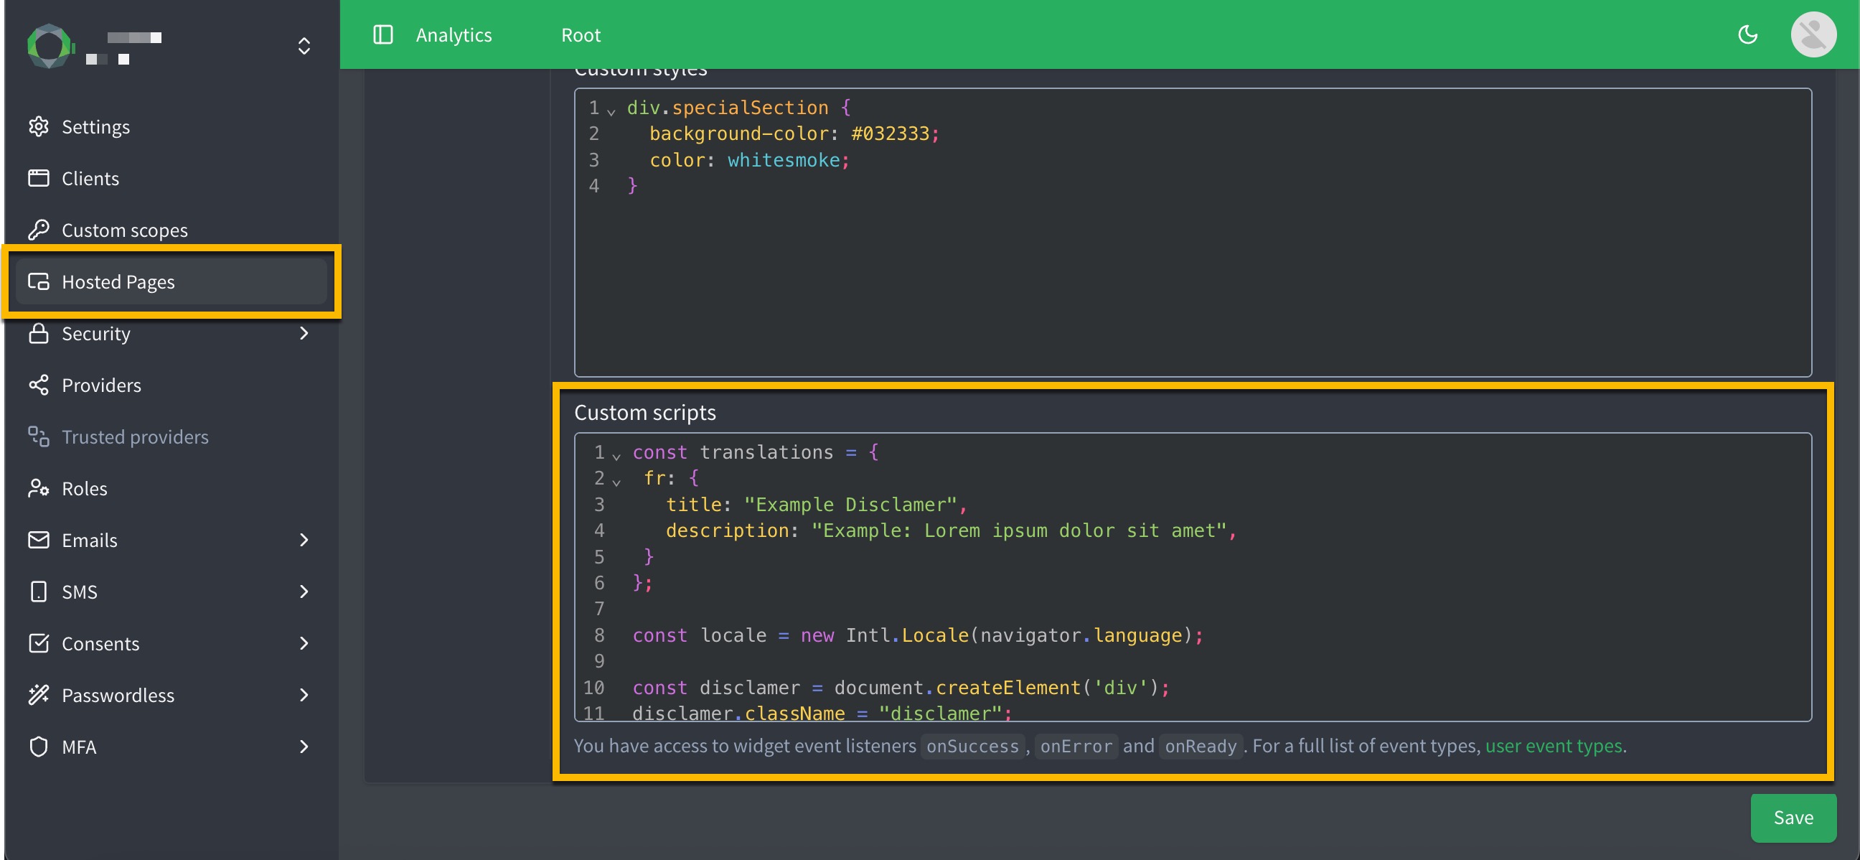The width and height of the screenshot is (1860, 860).
Task: Switch to the Analytics tab
Action: tap(454, 34)
